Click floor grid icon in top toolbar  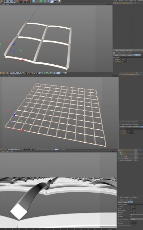52,1
